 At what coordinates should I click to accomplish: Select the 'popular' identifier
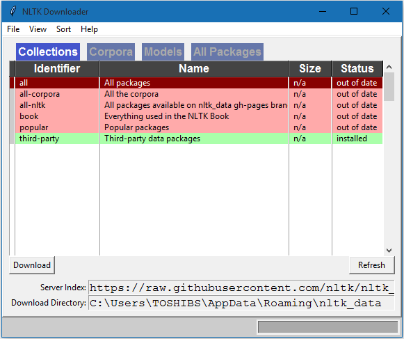coord(57,127)
